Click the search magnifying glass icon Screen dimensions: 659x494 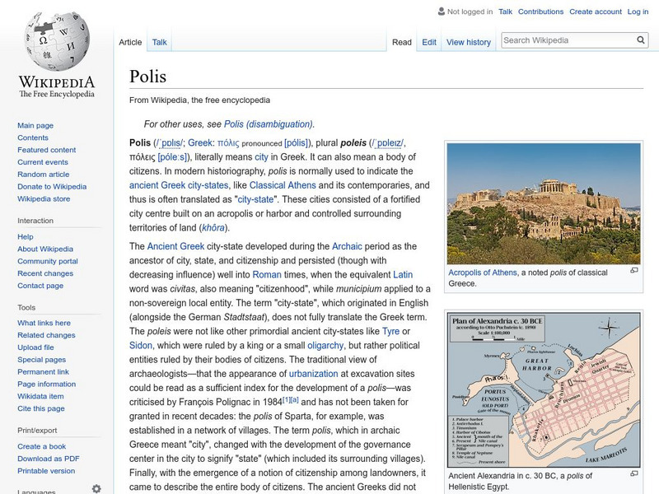click(640, 39)
